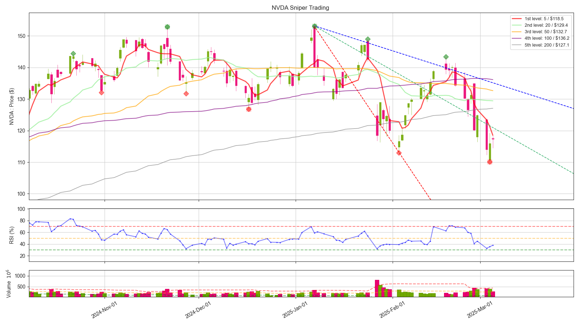The width and height of the screenshot is (579, 325).
Task: Select legend entry 1st level: 5 / $118.5
Action: [x=544, y=18]
